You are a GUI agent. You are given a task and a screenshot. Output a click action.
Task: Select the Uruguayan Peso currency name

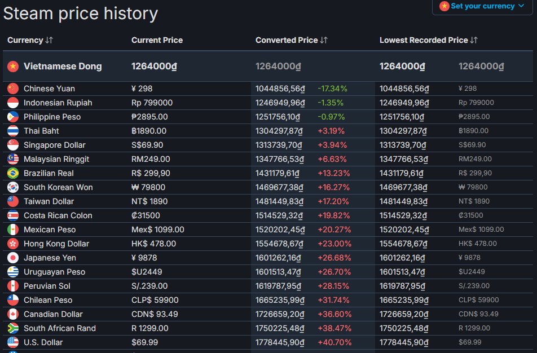click(55, 272)
